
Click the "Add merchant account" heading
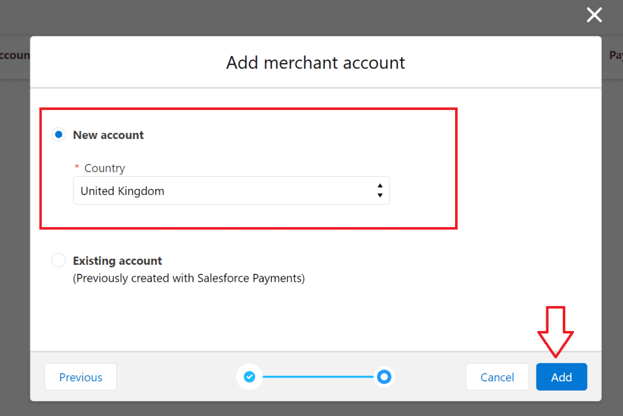[315, 63]
